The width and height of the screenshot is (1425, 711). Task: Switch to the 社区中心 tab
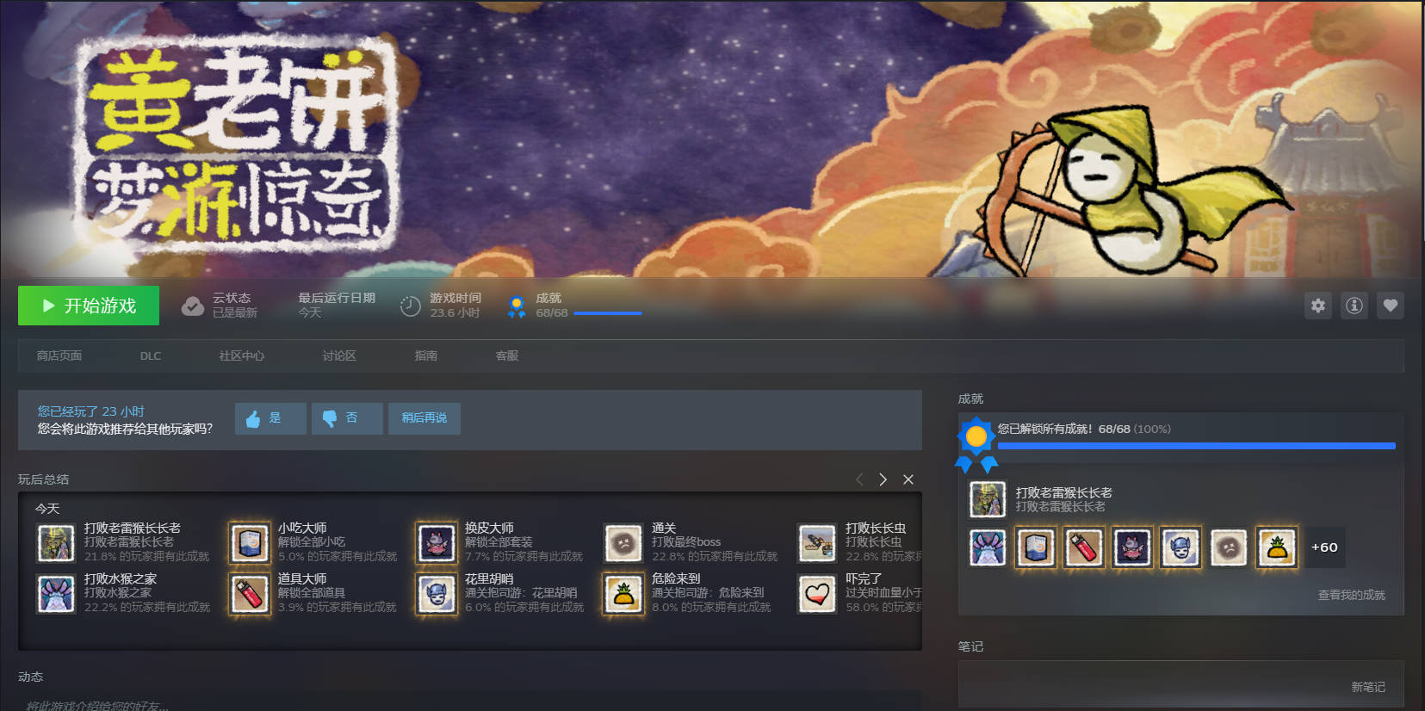tap(241, 355)
